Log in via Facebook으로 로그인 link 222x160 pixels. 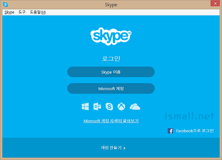point(195,131)
